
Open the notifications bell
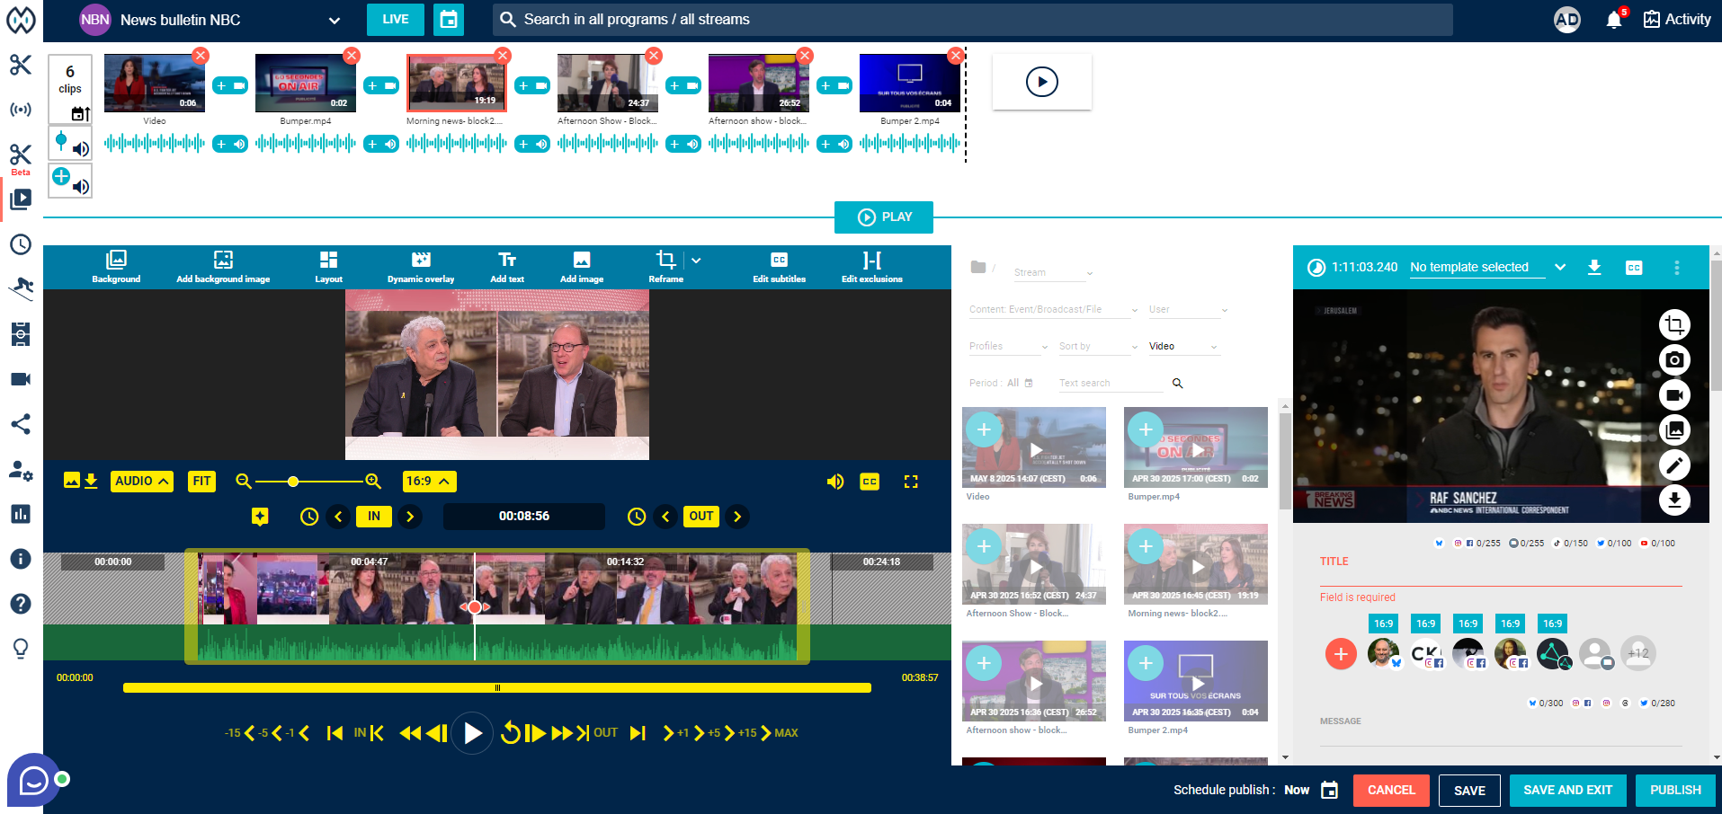coord(1614,20)
